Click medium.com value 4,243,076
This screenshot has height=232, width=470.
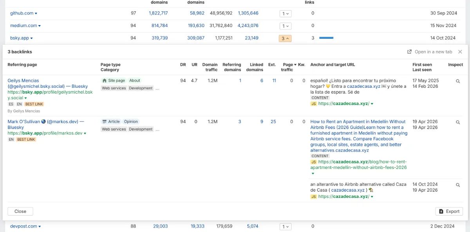click(x=248, y=26)
